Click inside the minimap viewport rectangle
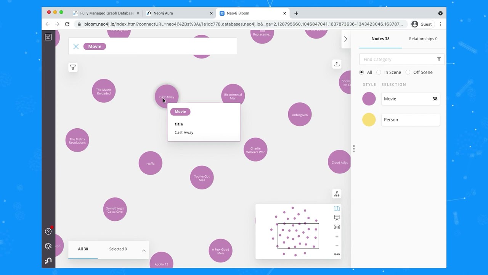This screenshot has width=488, height=275. click(x=298, y=236)
